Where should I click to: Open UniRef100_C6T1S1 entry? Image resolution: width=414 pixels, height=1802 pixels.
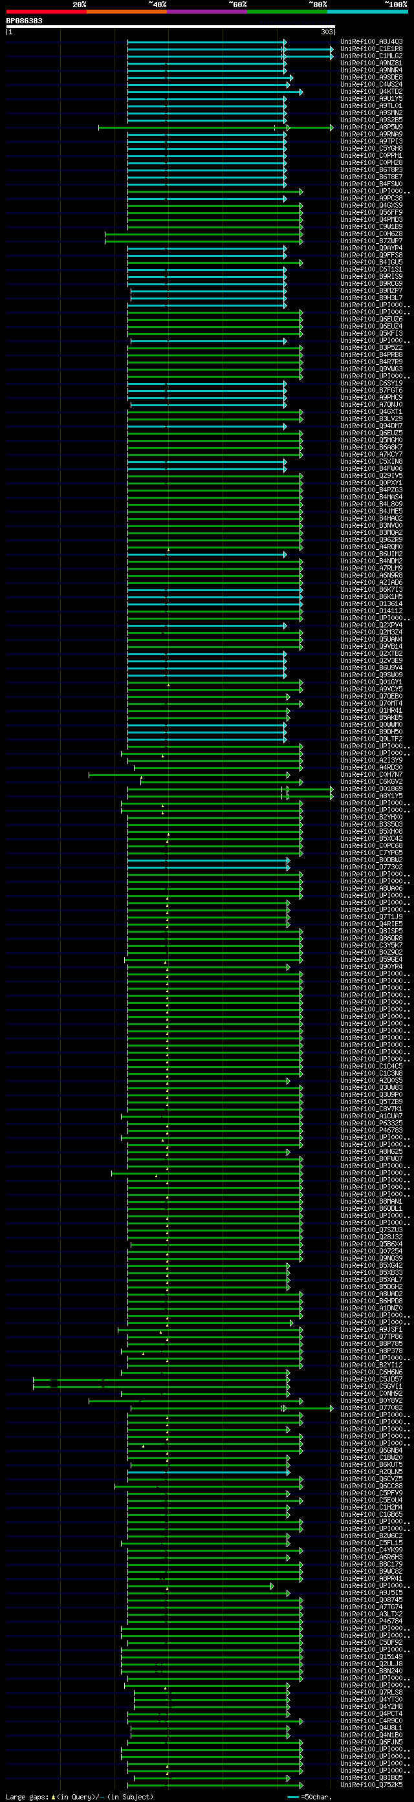pos(371,269)
